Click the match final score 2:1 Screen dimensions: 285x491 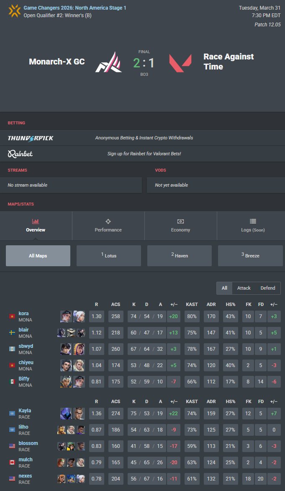coord(144,63)
